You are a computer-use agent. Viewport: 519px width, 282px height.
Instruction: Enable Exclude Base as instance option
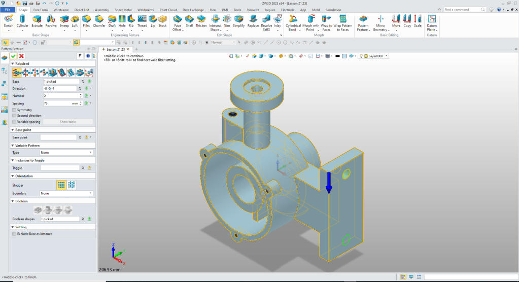tap(14, 234)
